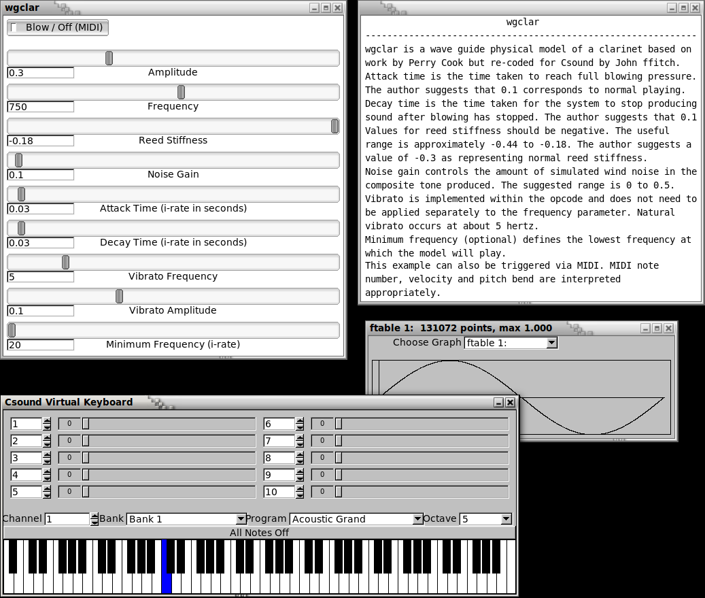Click the slider for controller 10

point(422,492)
